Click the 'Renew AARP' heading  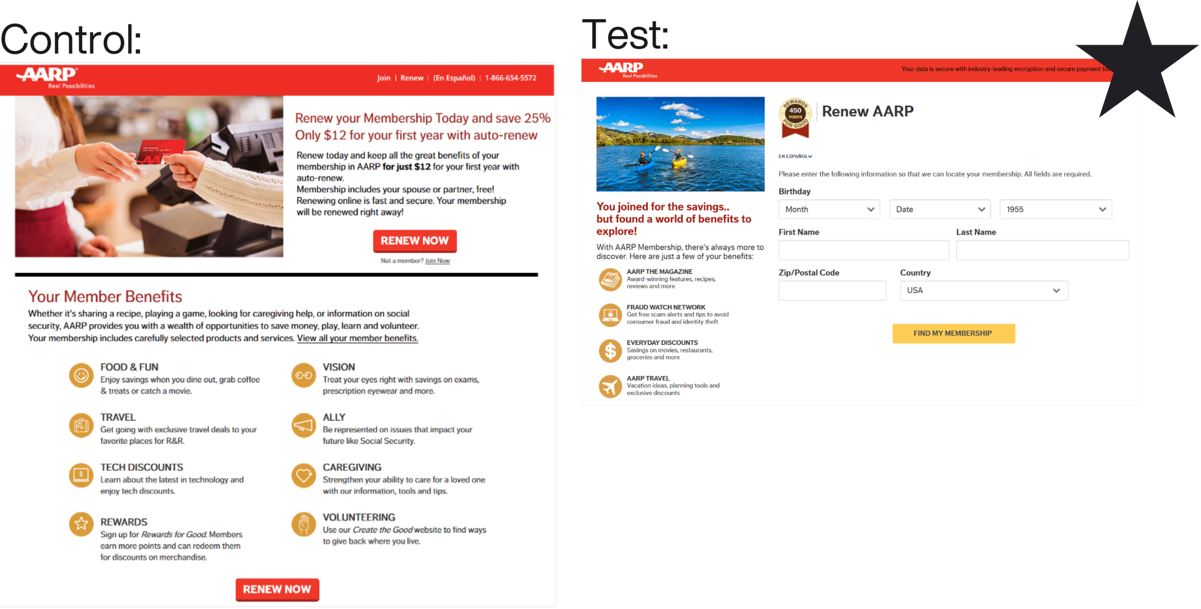pyautogui.click(x=868, y=111)
